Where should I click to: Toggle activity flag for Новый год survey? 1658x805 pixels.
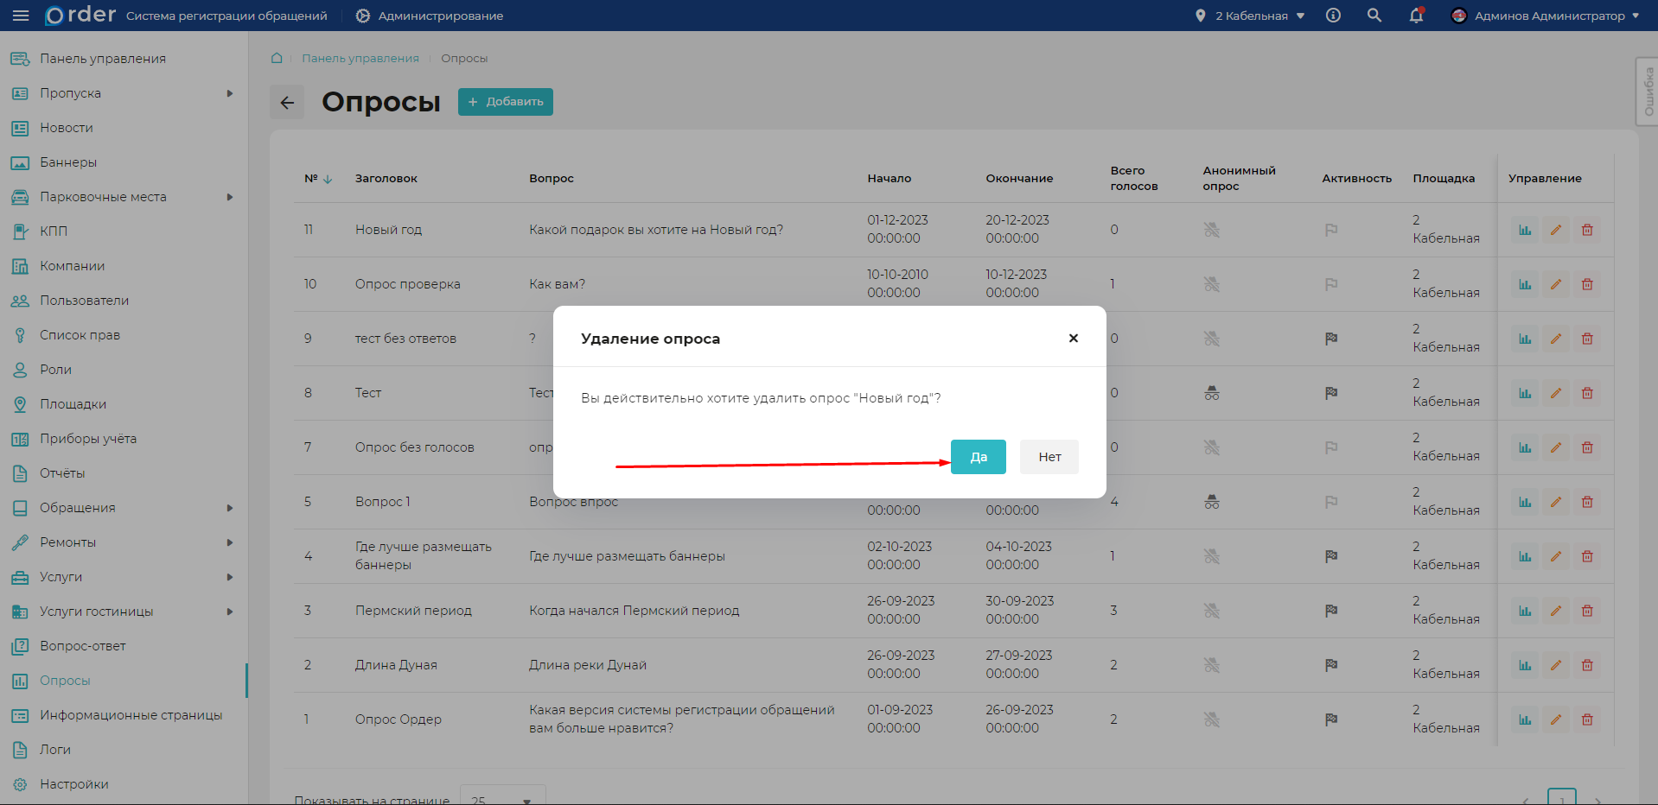coord(1331,230)
